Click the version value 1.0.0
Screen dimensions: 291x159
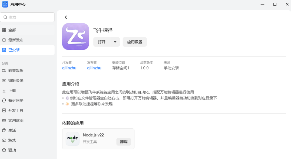[x=144, y=68]
